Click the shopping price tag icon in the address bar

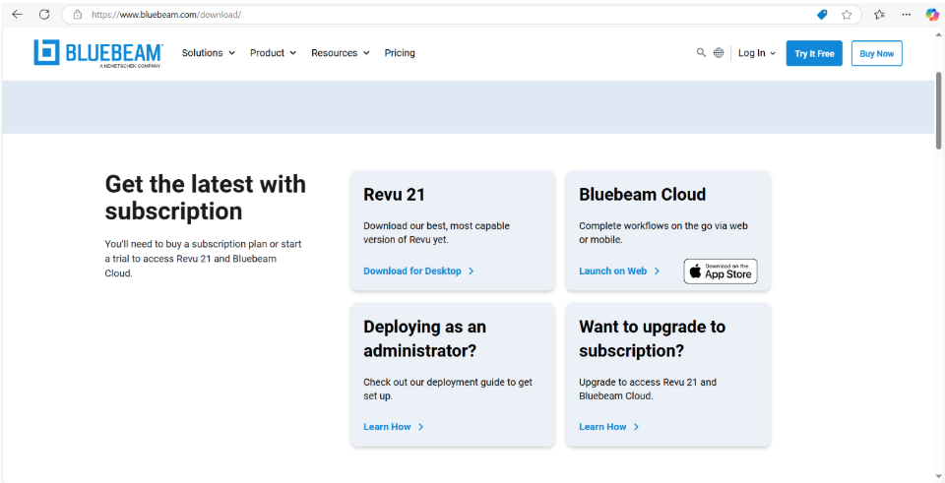[822, 15]
